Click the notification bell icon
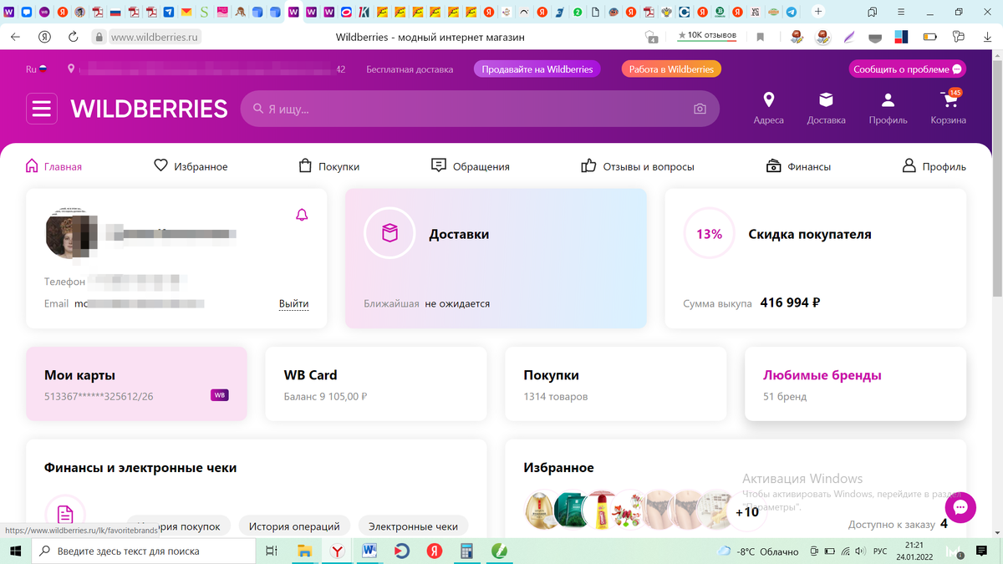The image size is (1003, 564). pyautogui.click(x=302, y=215)
